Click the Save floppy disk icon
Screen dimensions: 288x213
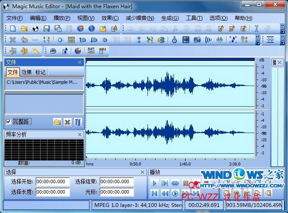point(47,29)
